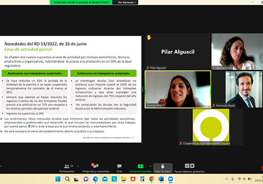This screenshot has width=263, height=184.
Task: Click 'Ingresos no superiores al SMI' bullet
Action: pyautogui.click(x=25, y=113)
